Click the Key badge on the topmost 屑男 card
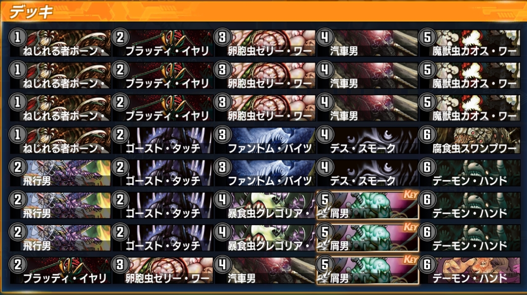 coord(410,195)
